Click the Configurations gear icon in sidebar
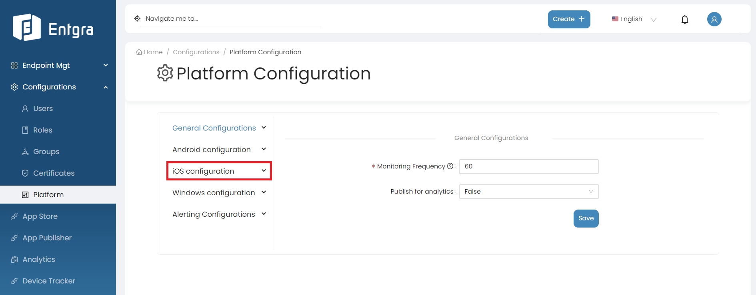The width and height of the screenshot is (756, 295). point(14,87)
